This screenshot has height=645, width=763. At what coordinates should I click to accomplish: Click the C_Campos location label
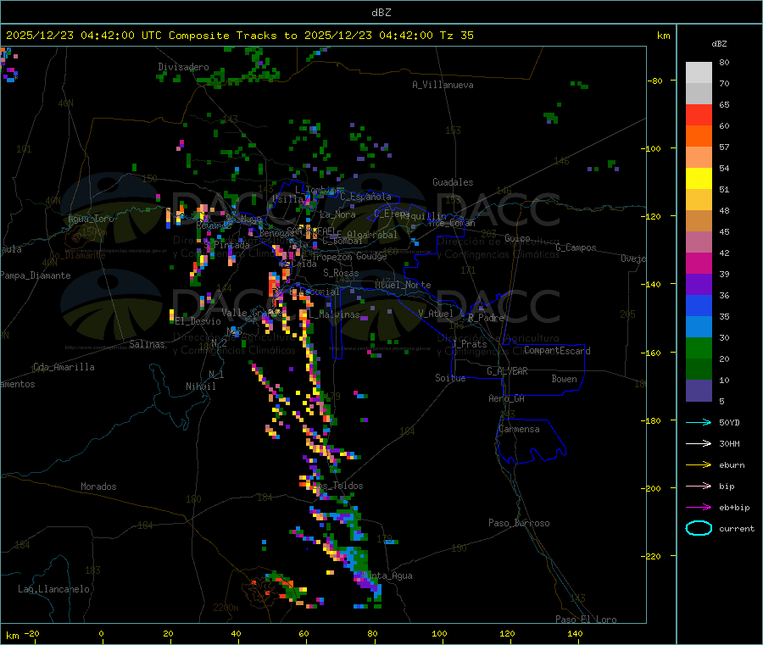[x=576, y=247]
